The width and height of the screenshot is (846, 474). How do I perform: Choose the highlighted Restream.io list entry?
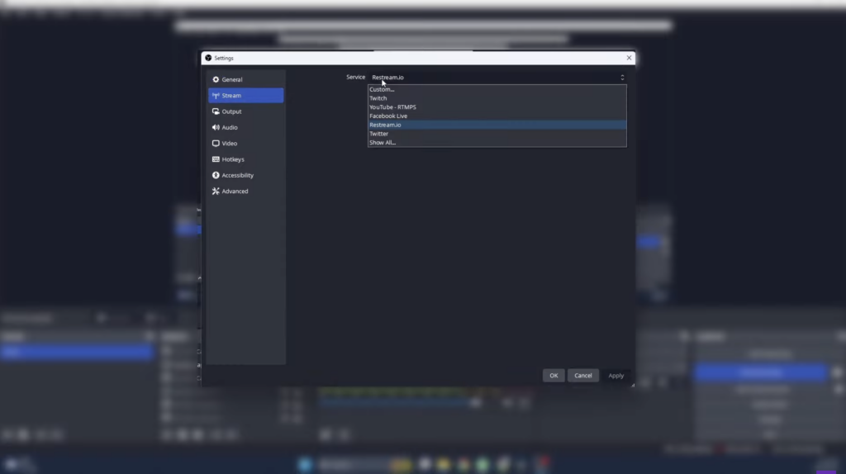pos(385,125)
